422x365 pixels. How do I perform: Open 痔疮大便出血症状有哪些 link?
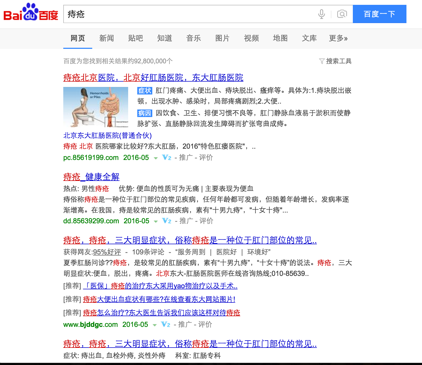pos(159,299)
